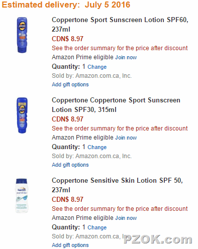The width and height of the screenshot is (198, 249).
Task: Click Join now for the SPF30 lotion
Action: click(126, 138)
